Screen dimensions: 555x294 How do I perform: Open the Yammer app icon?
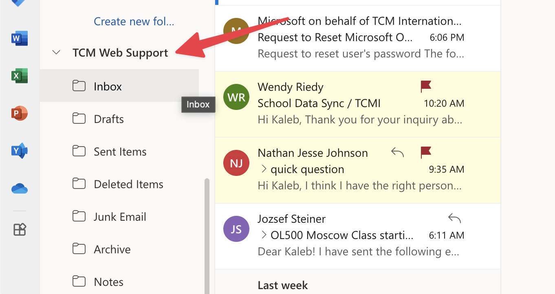tap(20, 151)
